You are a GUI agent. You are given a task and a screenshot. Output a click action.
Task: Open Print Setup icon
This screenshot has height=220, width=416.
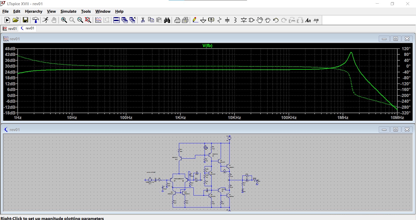177,20
